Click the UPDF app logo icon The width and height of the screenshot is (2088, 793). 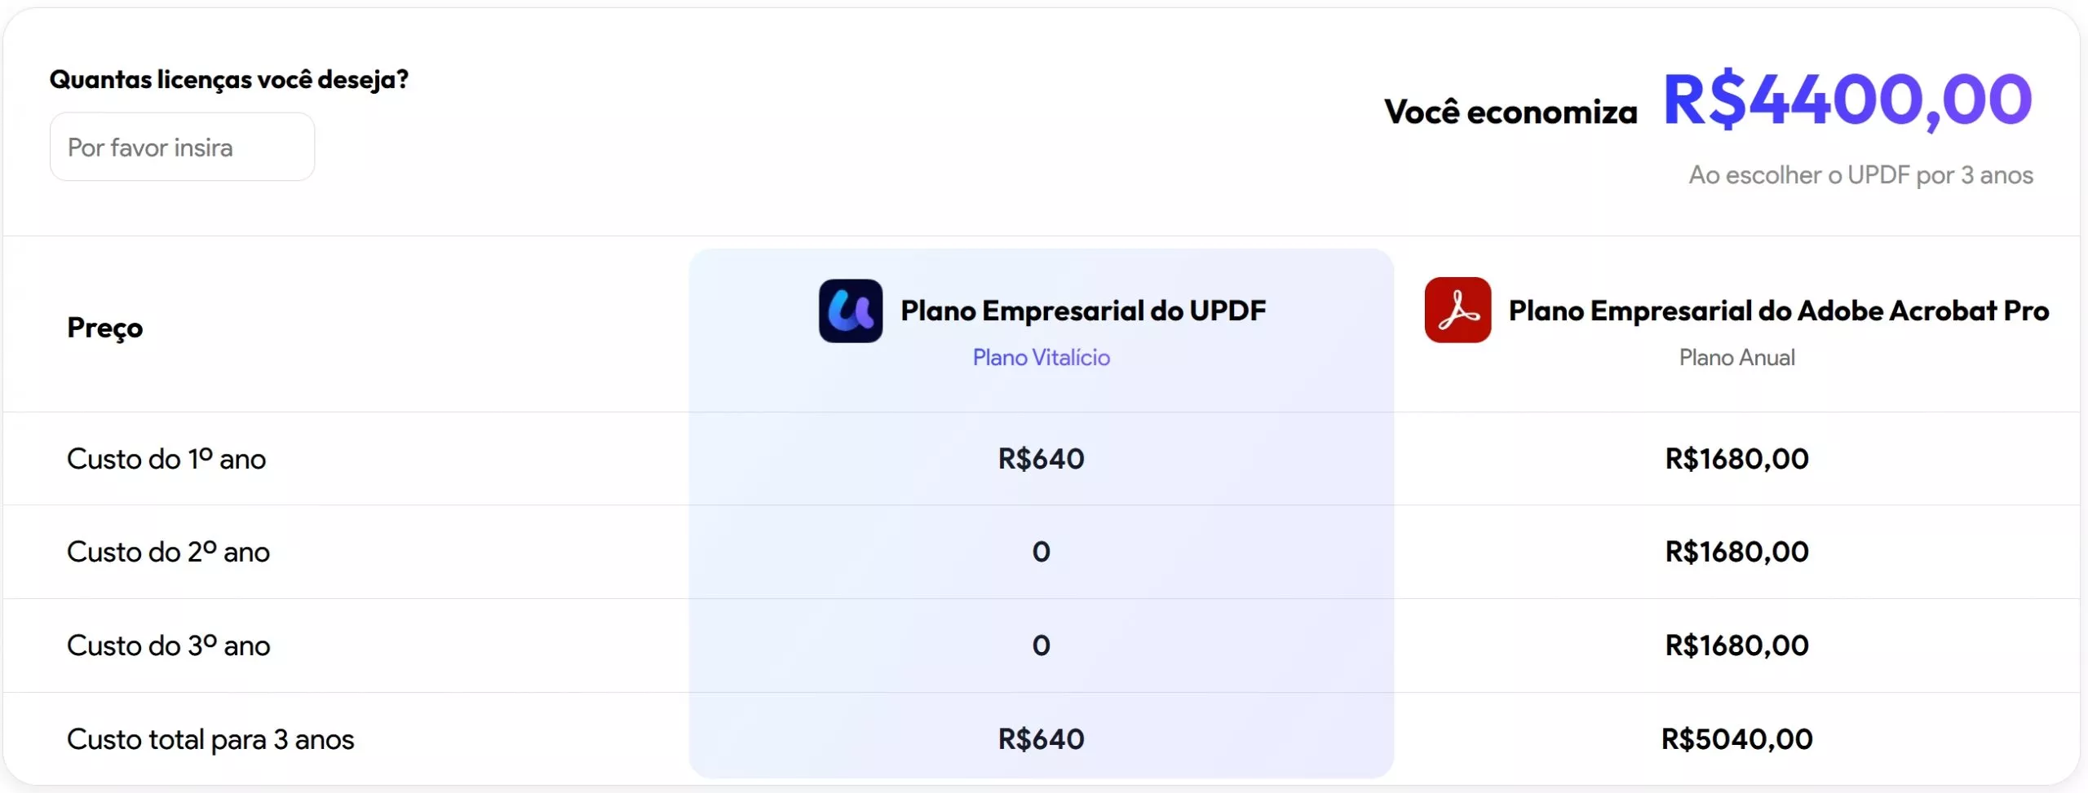pos(850,311)
